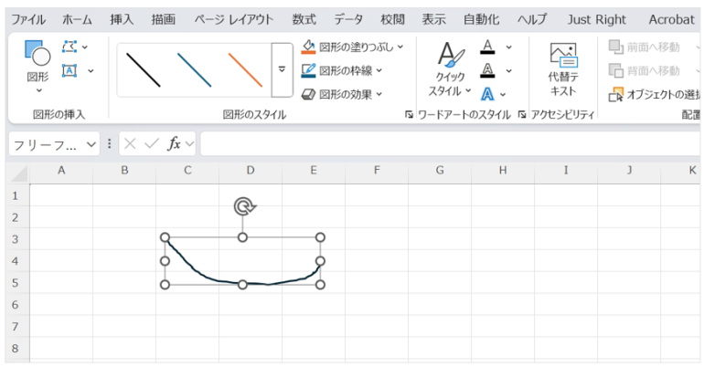Open the 図形の効果 dropdown arrow
704x367 pixels.
[x=379, y=94]
